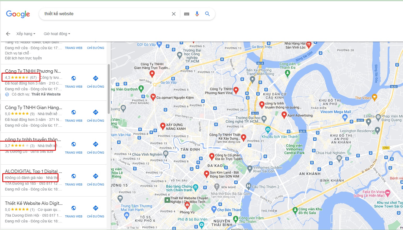Open the ALODIGITAL Top 1 Digital listing
Image resolution: width=403 pixels, height=230 pixels.
point(34,171)
